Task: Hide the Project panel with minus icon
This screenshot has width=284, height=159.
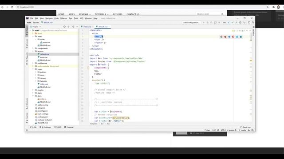Action: [77, 26]
